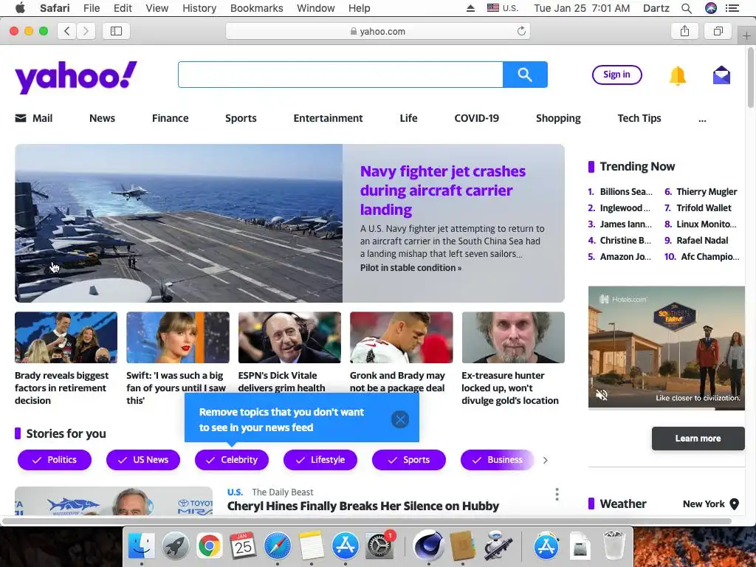Open Siri from the menu bar
The height and width of the screenshot is (567, 756).
click(711, 8)
